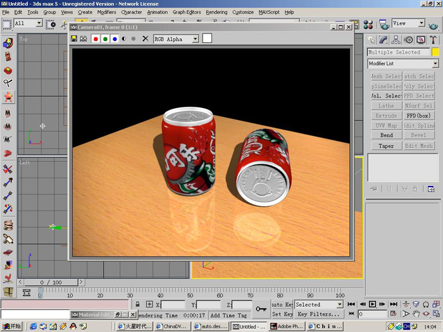Click the Set Key button
The height and width of the screenshot is (332, 443).
coord(282,314)
